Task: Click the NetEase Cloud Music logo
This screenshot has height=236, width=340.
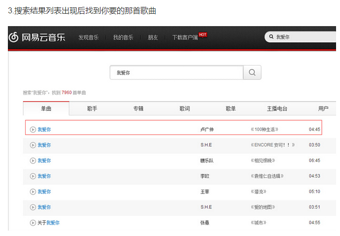Action: [x=37, y=37]
